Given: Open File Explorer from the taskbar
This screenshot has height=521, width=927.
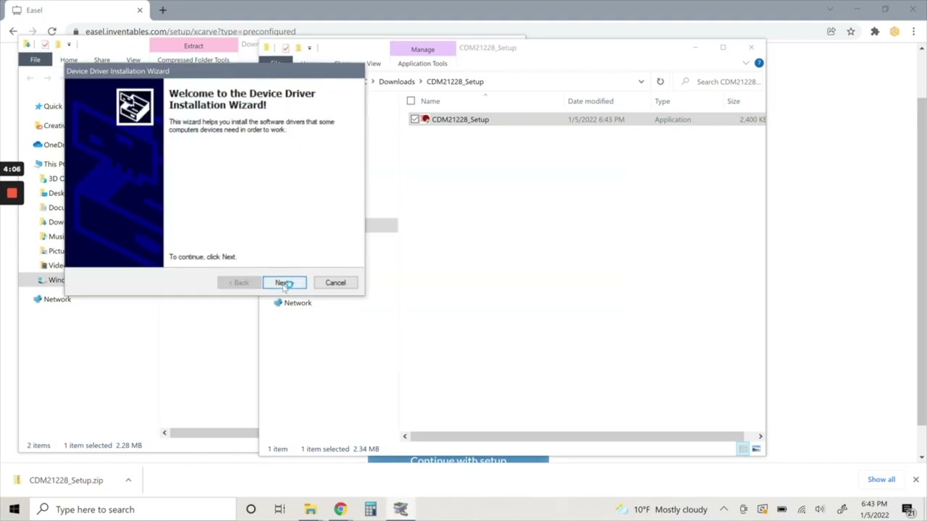Looking at the screenshot, I should tap(310, 509).
